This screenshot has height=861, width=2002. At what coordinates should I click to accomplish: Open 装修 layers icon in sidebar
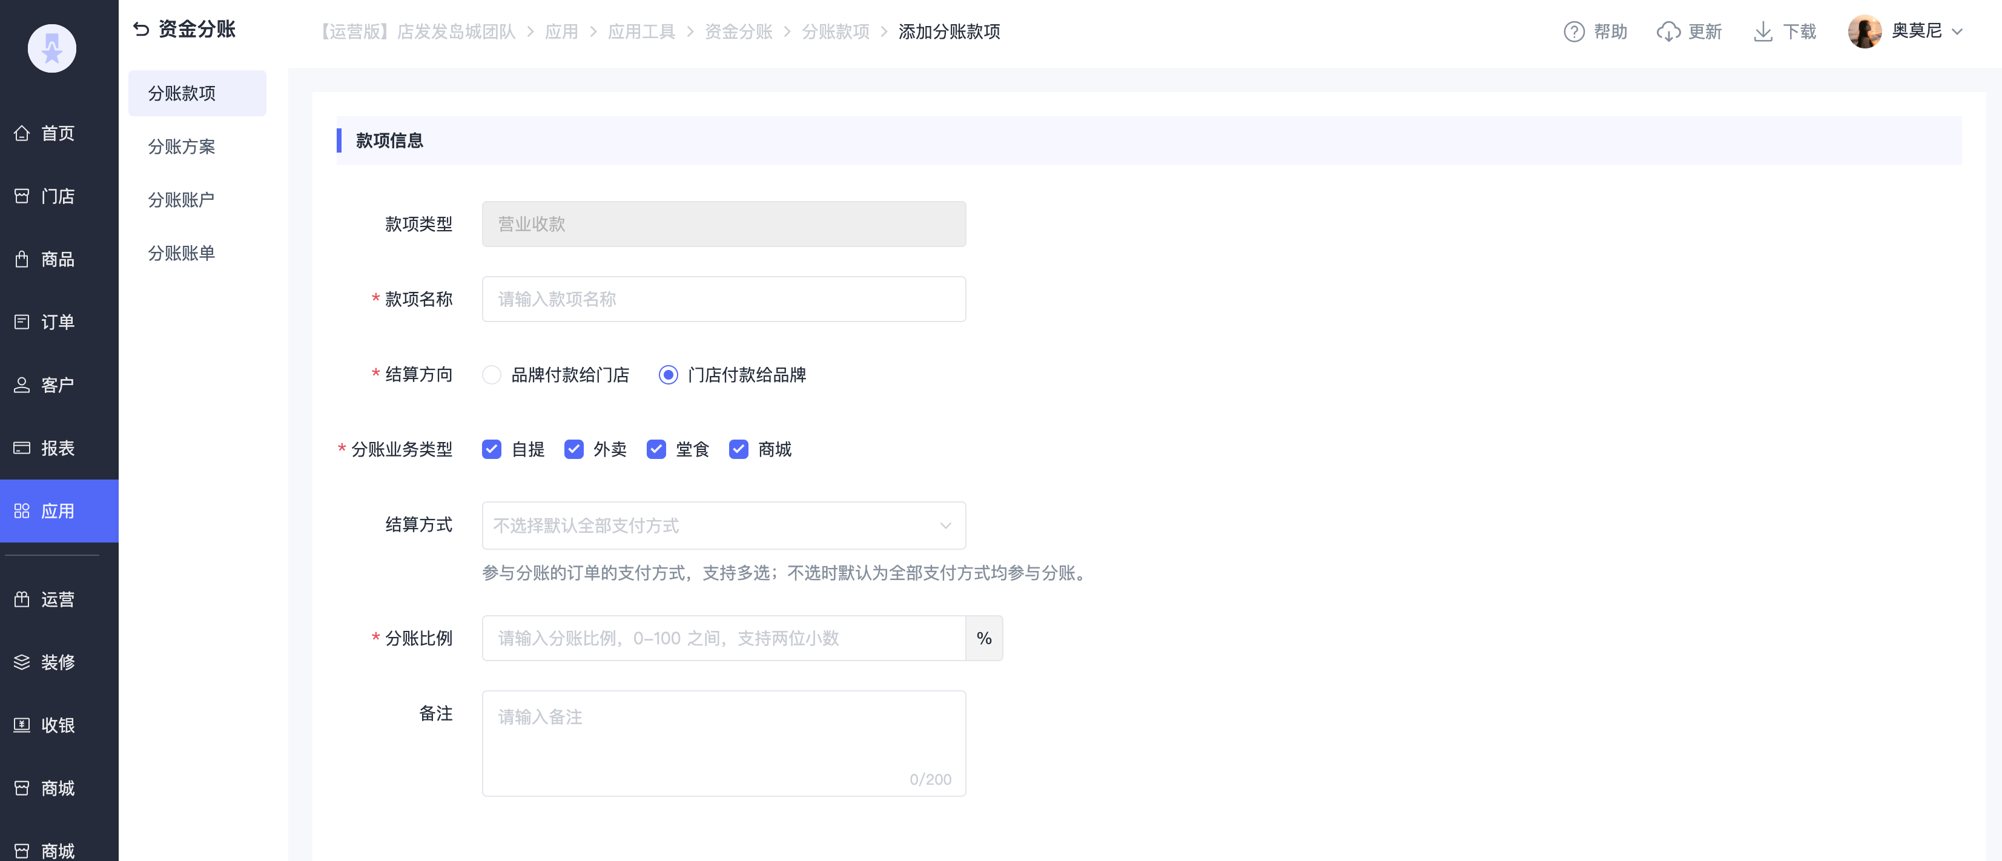pos(22,662)
